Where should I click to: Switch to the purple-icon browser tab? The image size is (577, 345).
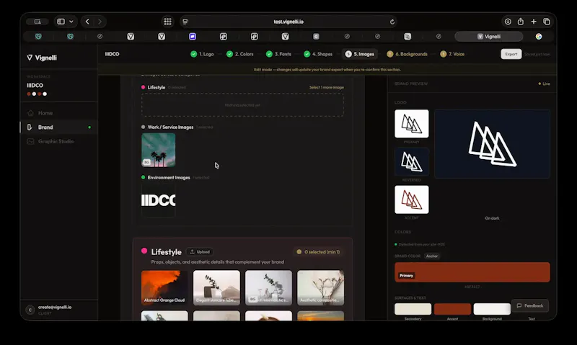[193, 37]
